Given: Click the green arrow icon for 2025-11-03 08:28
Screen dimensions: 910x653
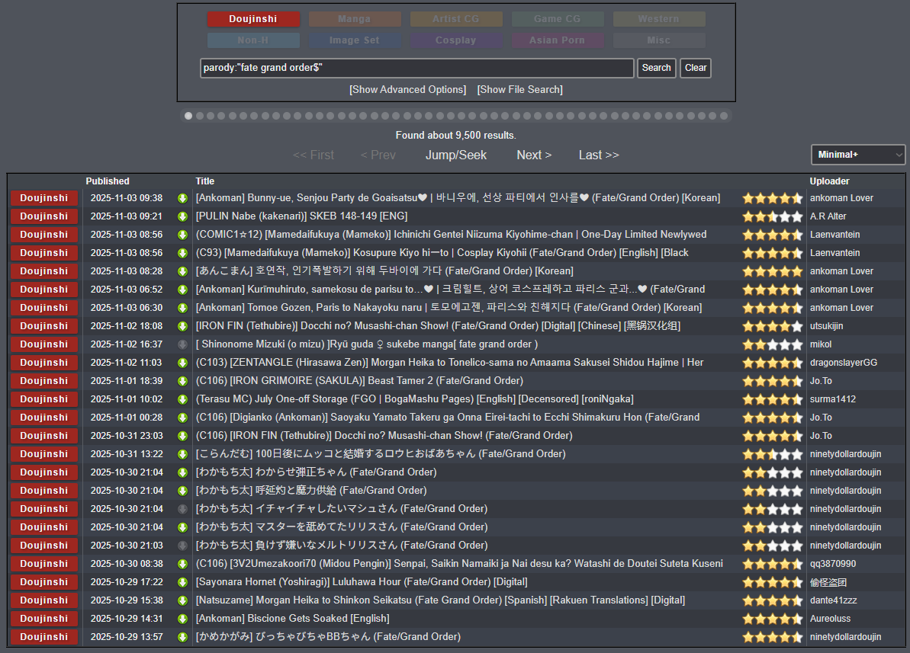Looking at the screenshot, I should pyautogui.click(x=182, y=271).
